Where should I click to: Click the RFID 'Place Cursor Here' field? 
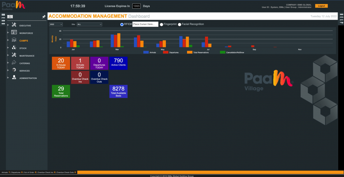coord(145,24)
